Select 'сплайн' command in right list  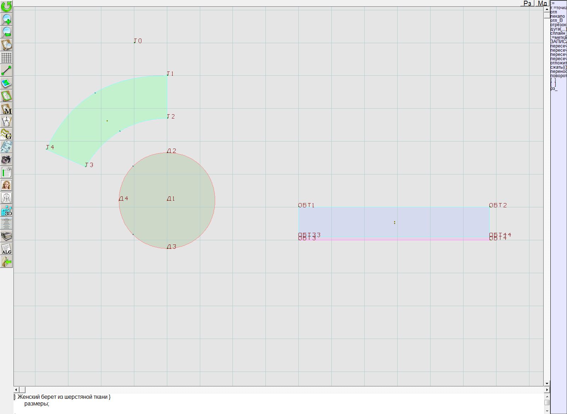(558, 33)
